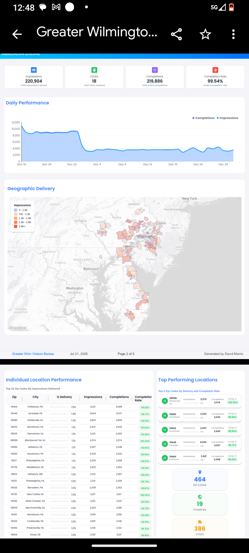Tap the green icon on Clicks card

pos(94,70)
